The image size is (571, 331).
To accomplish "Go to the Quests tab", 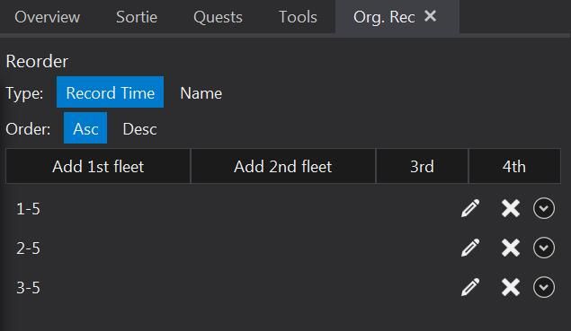I will 218,17.
